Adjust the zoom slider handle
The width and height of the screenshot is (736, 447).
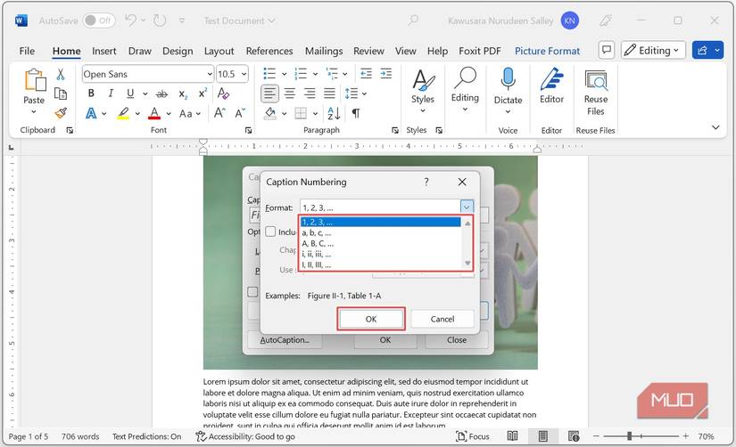click(x=629, y=436)
